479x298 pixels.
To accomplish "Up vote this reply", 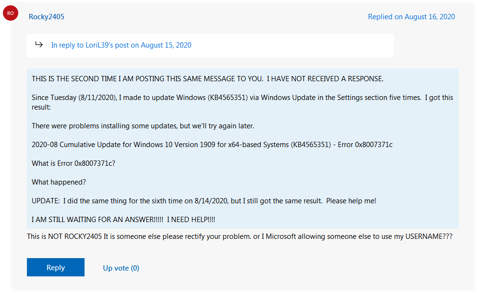I will click(121, 268).
